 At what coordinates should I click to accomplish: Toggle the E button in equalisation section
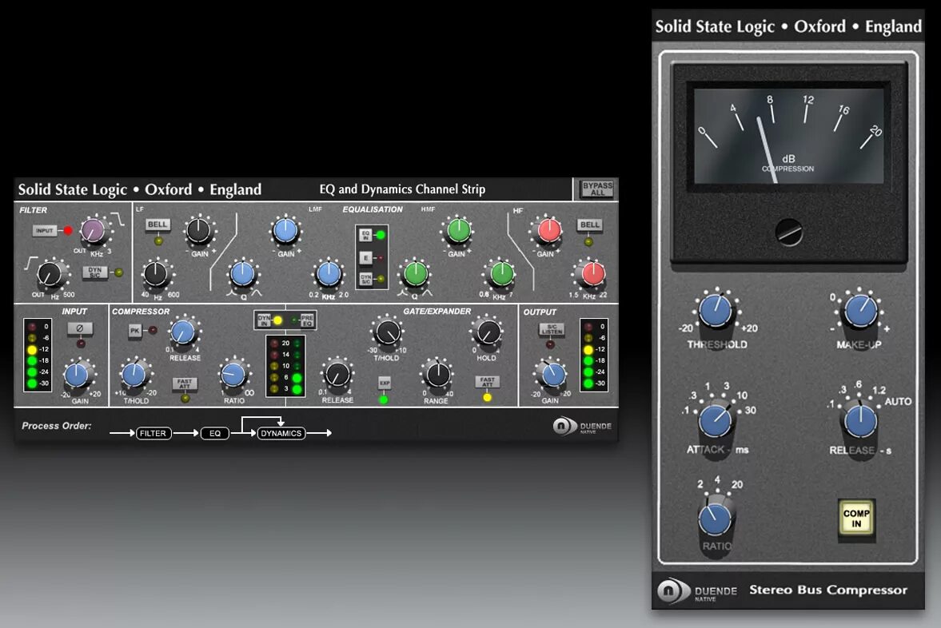point(365,258)
